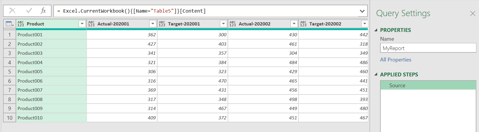Open the All Properties link
This screenshot has height=132, width=479.
395,60
